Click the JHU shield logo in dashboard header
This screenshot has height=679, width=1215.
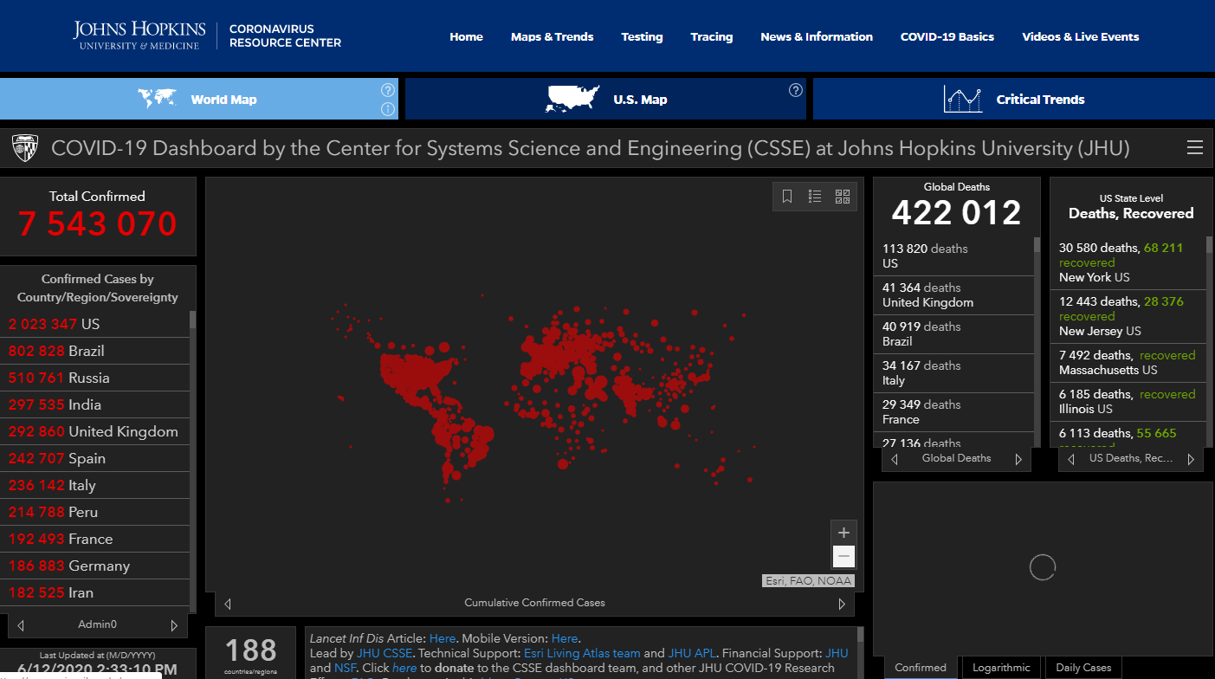tap(24, 148)
